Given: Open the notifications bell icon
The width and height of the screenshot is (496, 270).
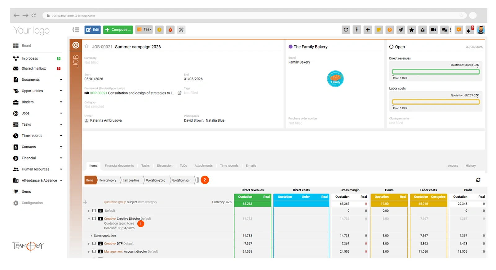Looking at the screenshot, I should pyautogui.click(x=469, y=30).
